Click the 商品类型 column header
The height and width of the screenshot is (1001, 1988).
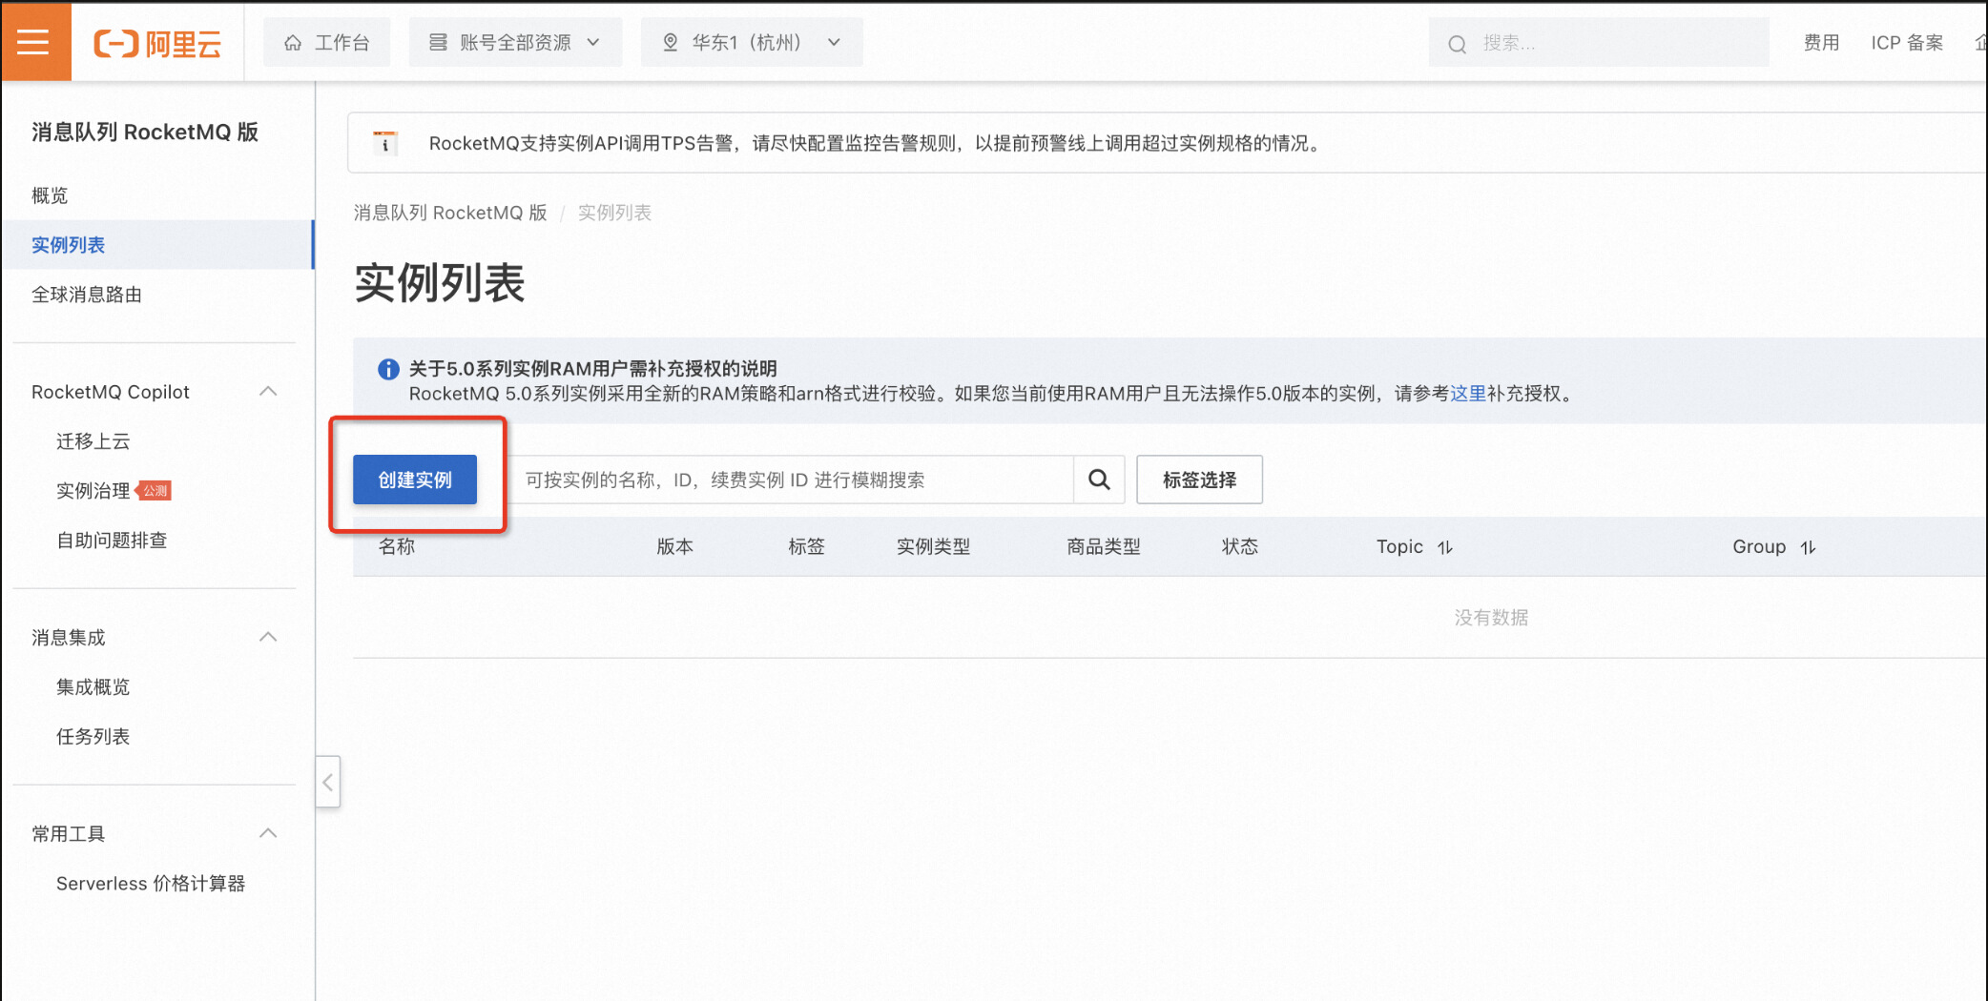pos(1104,546)
